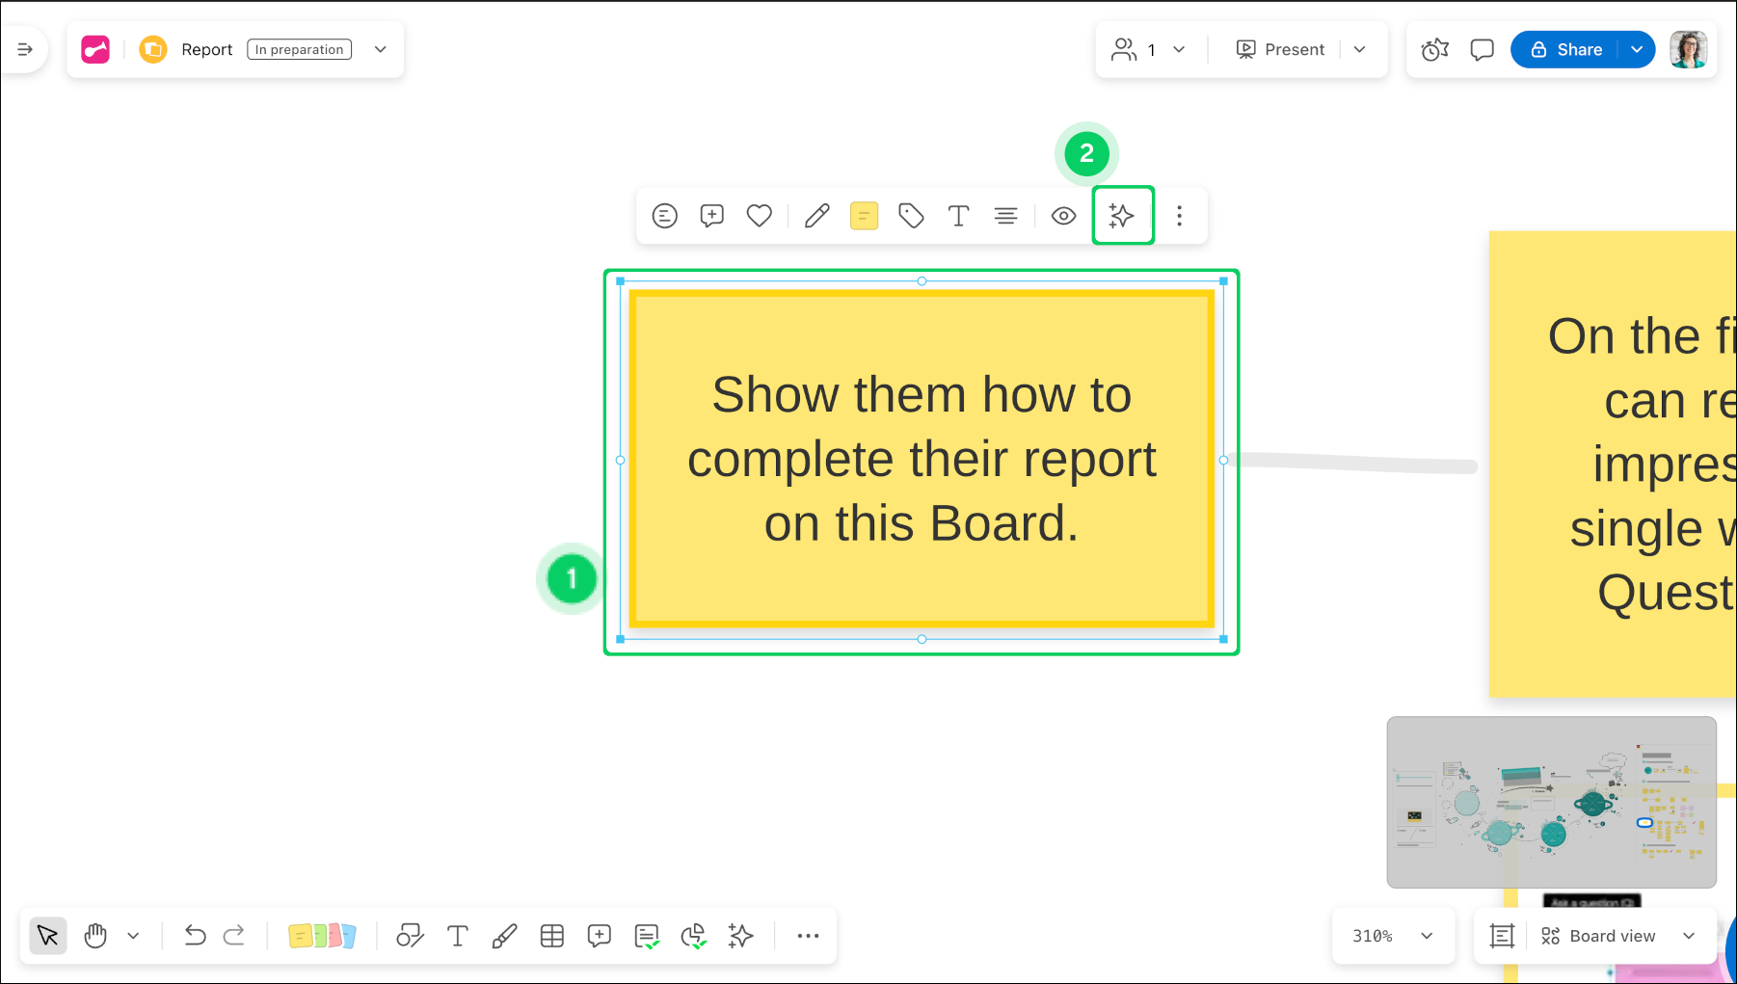Open bottom toolbar more options ellipsis
Viewport: 1737px width, 984px height.
click(808, 936)
